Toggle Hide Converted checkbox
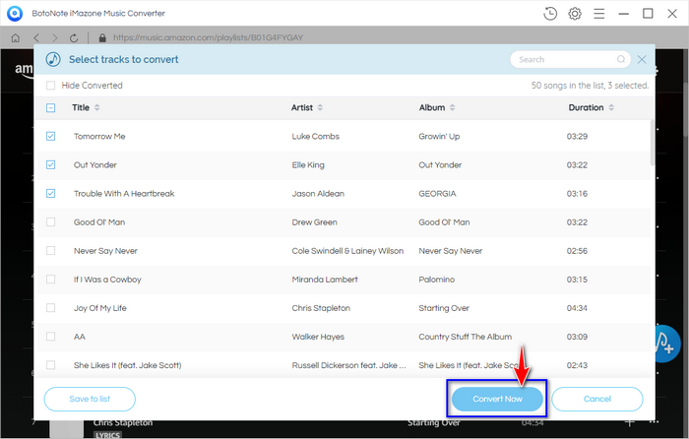 point(51,86)
